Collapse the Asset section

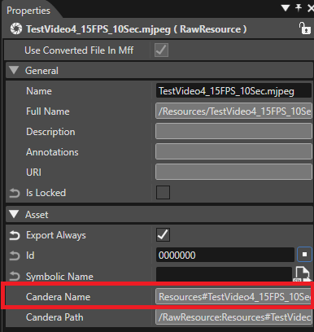click(x=14, y=214)
